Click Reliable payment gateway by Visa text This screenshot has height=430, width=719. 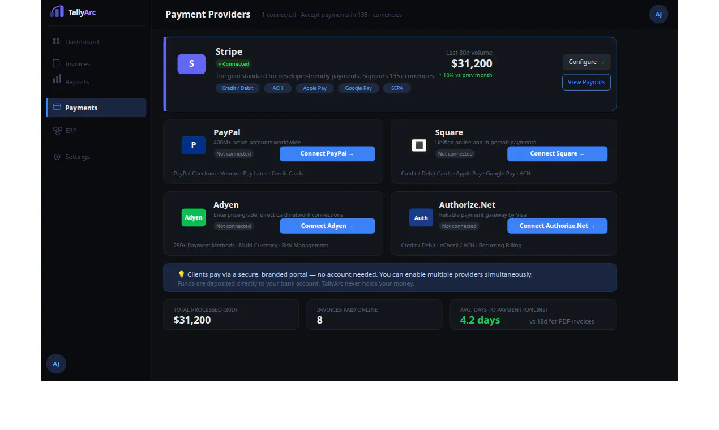coord(483,215)
